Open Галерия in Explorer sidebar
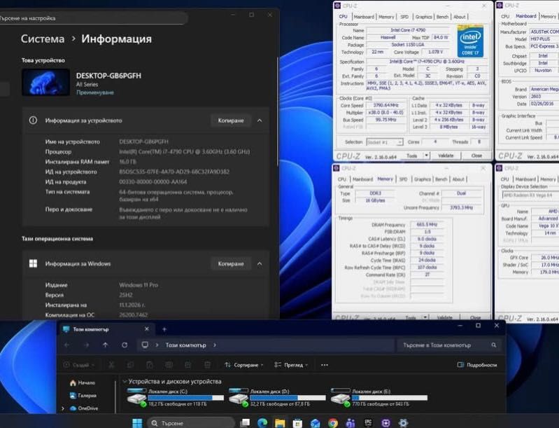The height and width of the screenshot is (428, 559). (x=83, y=396)
